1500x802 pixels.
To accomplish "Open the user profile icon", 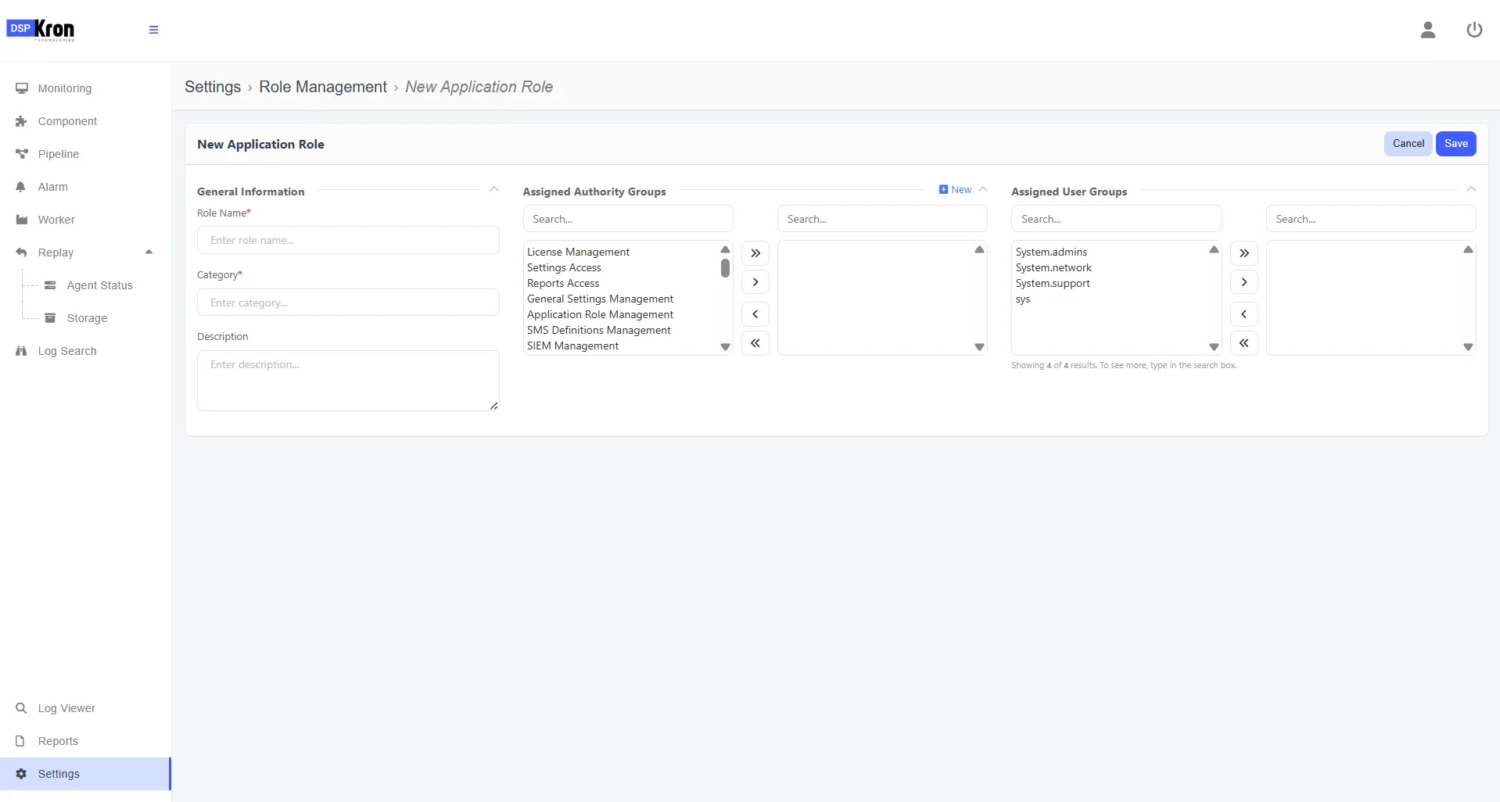I will [1428, 30].
